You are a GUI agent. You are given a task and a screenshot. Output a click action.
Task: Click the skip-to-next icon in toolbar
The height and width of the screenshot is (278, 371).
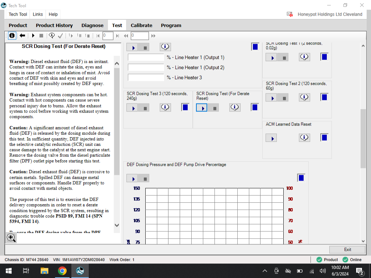[x=117, y=36]
